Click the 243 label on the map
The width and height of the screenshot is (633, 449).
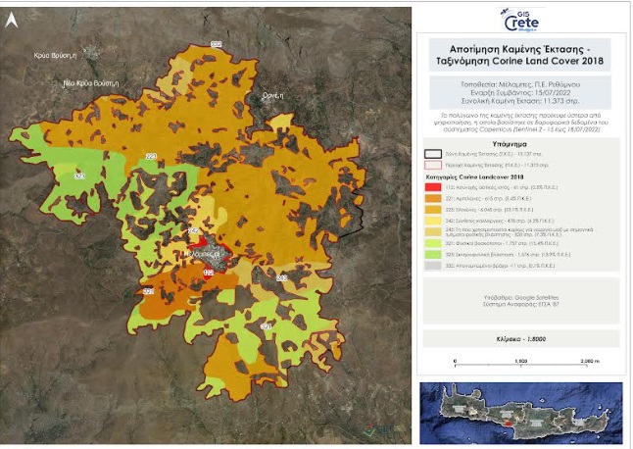282,279
